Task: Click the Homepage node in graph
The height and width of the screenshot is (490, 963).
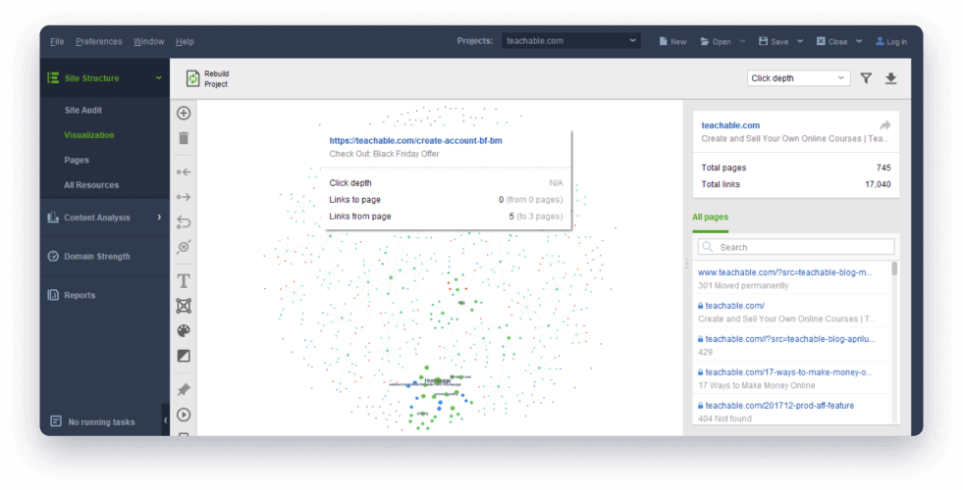Action: tap(437, 381)
